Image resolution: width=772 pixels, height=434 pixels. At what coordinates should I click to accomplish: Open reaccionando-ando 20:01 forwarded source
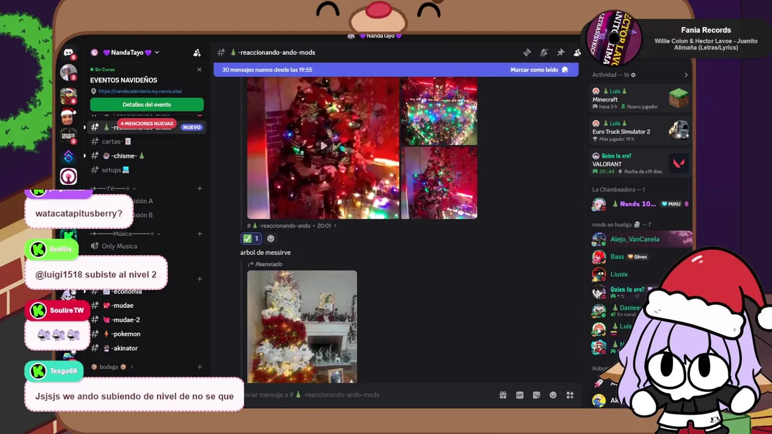292,225
